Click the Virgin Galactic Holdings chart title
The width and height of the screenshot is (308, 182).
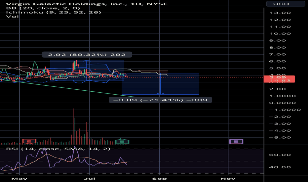pyautogui.click(x=87, y=4)
